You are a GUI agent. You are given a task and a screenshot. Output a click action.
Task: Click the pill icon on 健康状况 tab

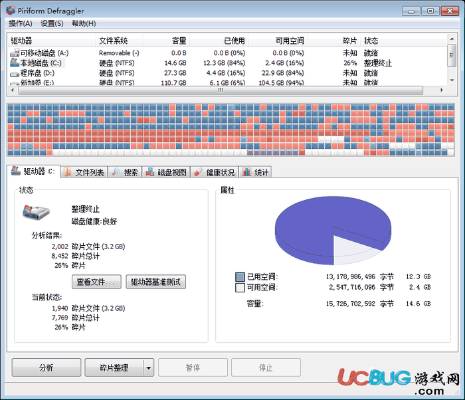pyautogui.click(x=198, y=172)
